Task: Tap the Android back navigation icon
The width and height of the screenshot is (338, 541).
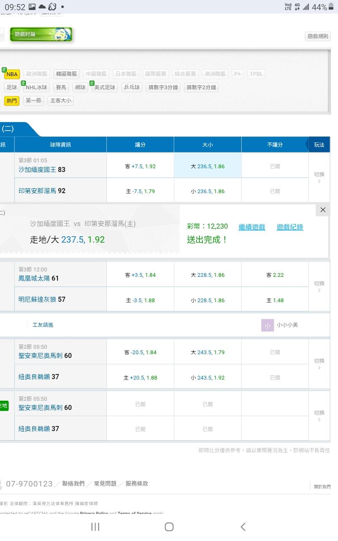Action: 243,527
